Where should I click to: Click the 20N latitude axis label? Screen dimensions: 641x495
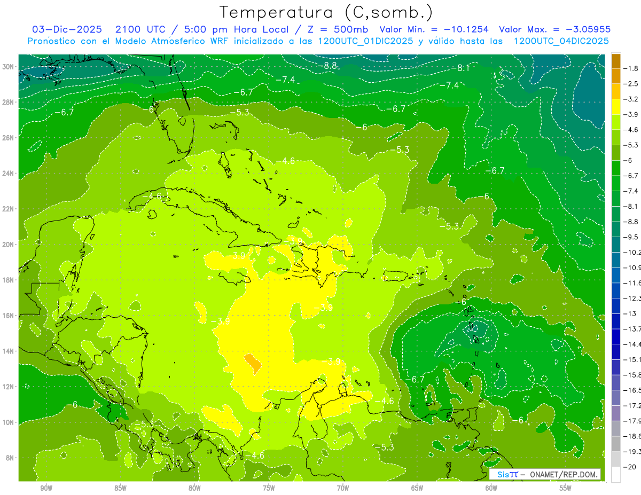tap(9, 245)
